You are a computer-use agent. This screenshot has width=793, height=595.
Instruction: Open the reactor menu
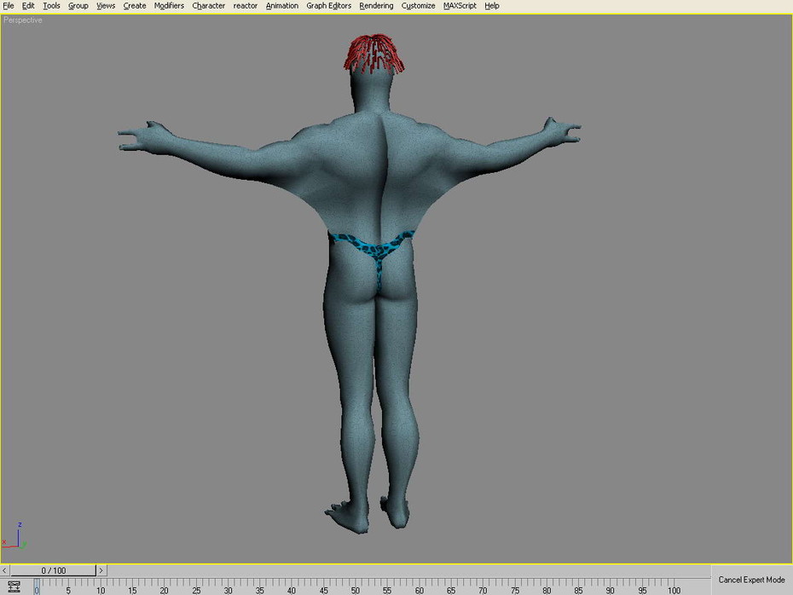246,6
